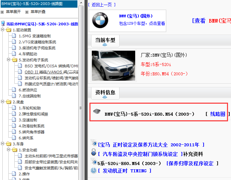Click icon beside 保养归零及程序设定 row
This screenshot has width=231, height=180.
tap(94, 161)
